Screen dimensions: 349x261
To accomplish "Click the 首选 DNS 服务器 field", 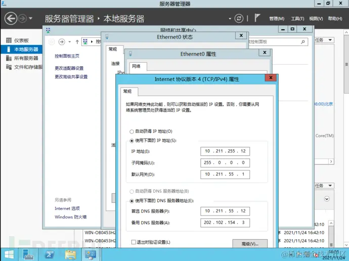I will (225, 211).
